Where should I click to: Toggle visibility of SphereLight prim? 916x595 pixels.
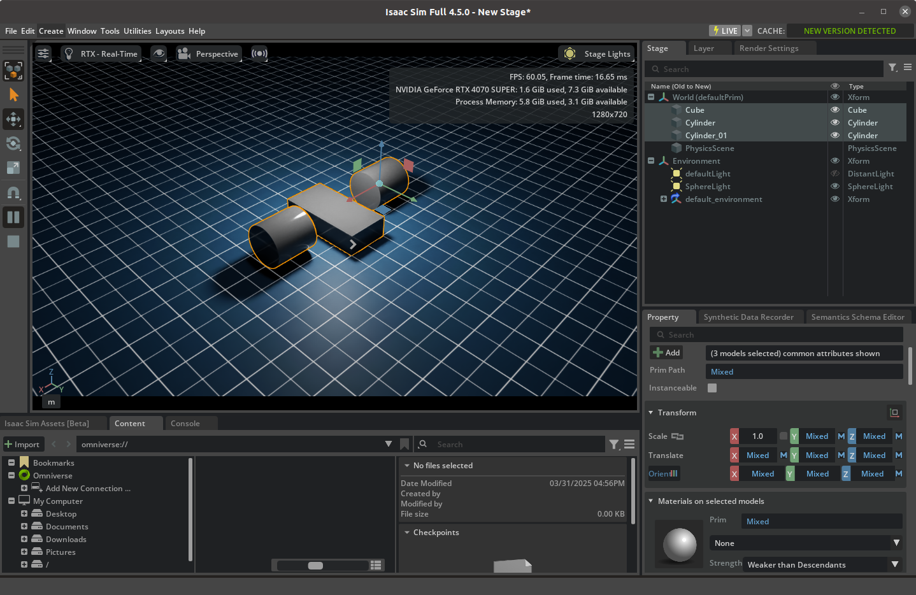[x=835, y=186]
